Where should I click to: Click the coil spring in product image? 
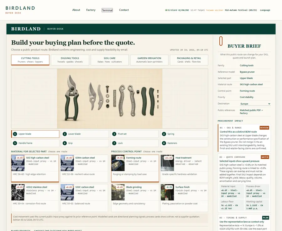115,98
